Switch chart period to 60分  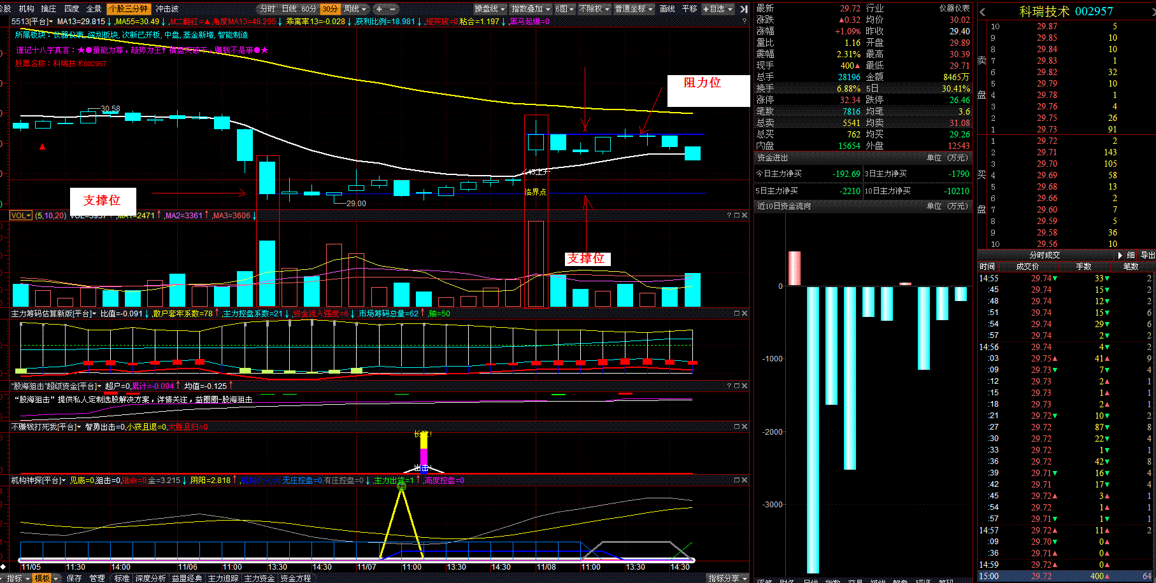pos(309,9)
